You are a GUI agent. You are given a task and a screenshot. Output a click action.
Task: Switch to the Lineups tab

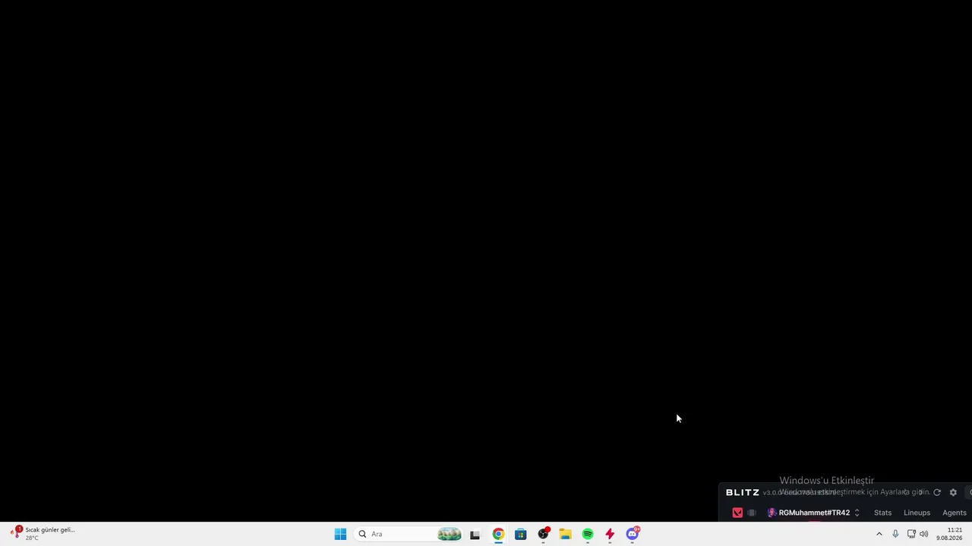click(x=917, y=513)
